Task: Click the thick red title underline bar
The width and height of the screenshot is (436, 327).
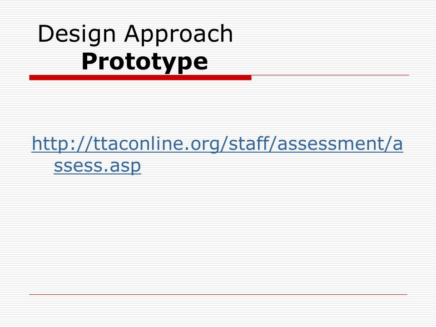Action: 140,78
